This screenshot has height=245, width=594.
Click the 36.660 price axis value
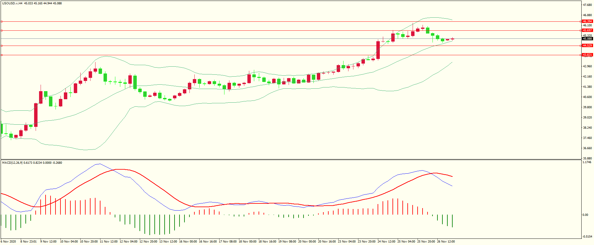point(587,148)
